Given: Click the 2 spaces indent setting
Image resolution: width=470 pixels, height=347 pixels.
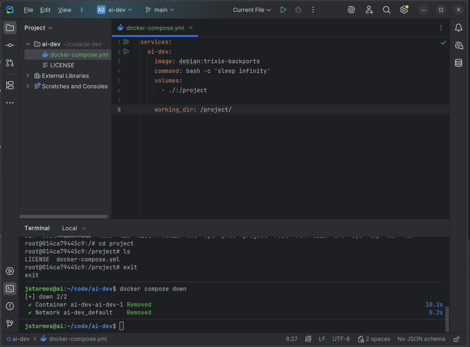Looking at the screenshot, I should pos(374,339).
